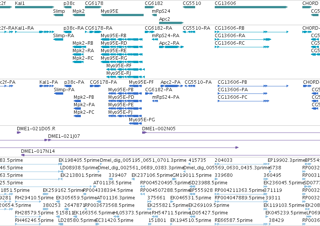The height and width of the screenshot is (226, 320).
Task: Click the CG6182 gene label
Action: [154, 3]
